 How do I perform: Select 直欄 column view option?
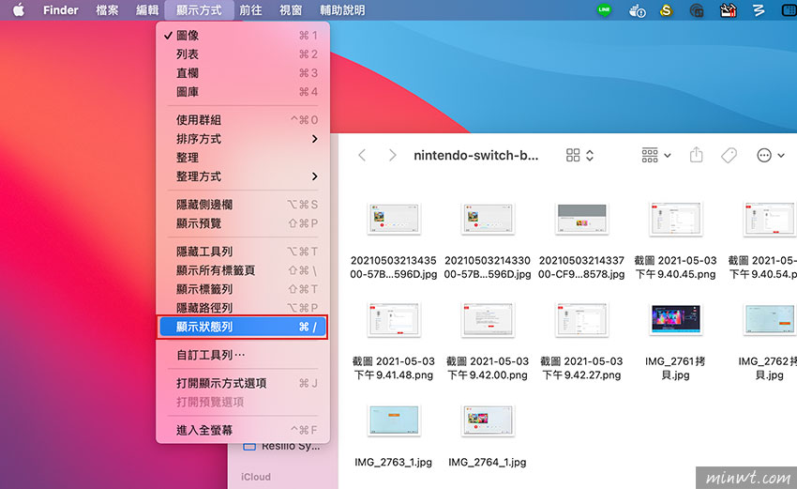243,73
